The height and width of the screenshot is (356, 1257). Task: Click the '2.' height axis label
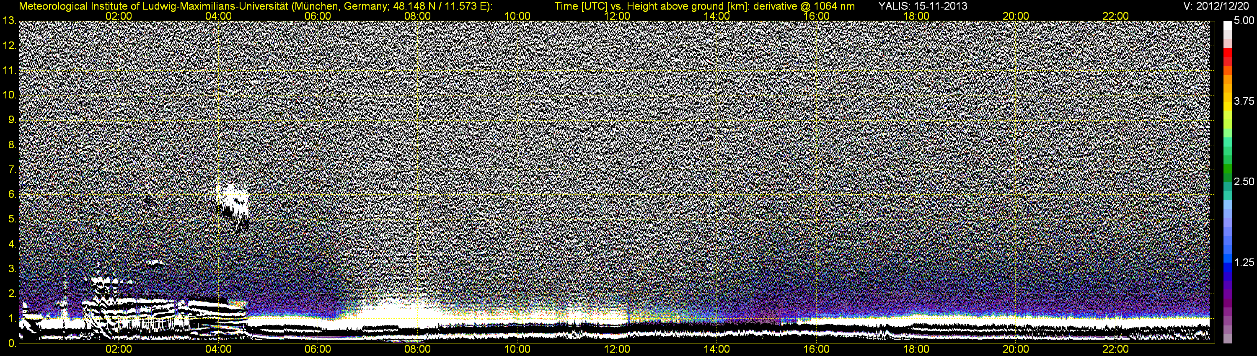[x=12, y=294]
